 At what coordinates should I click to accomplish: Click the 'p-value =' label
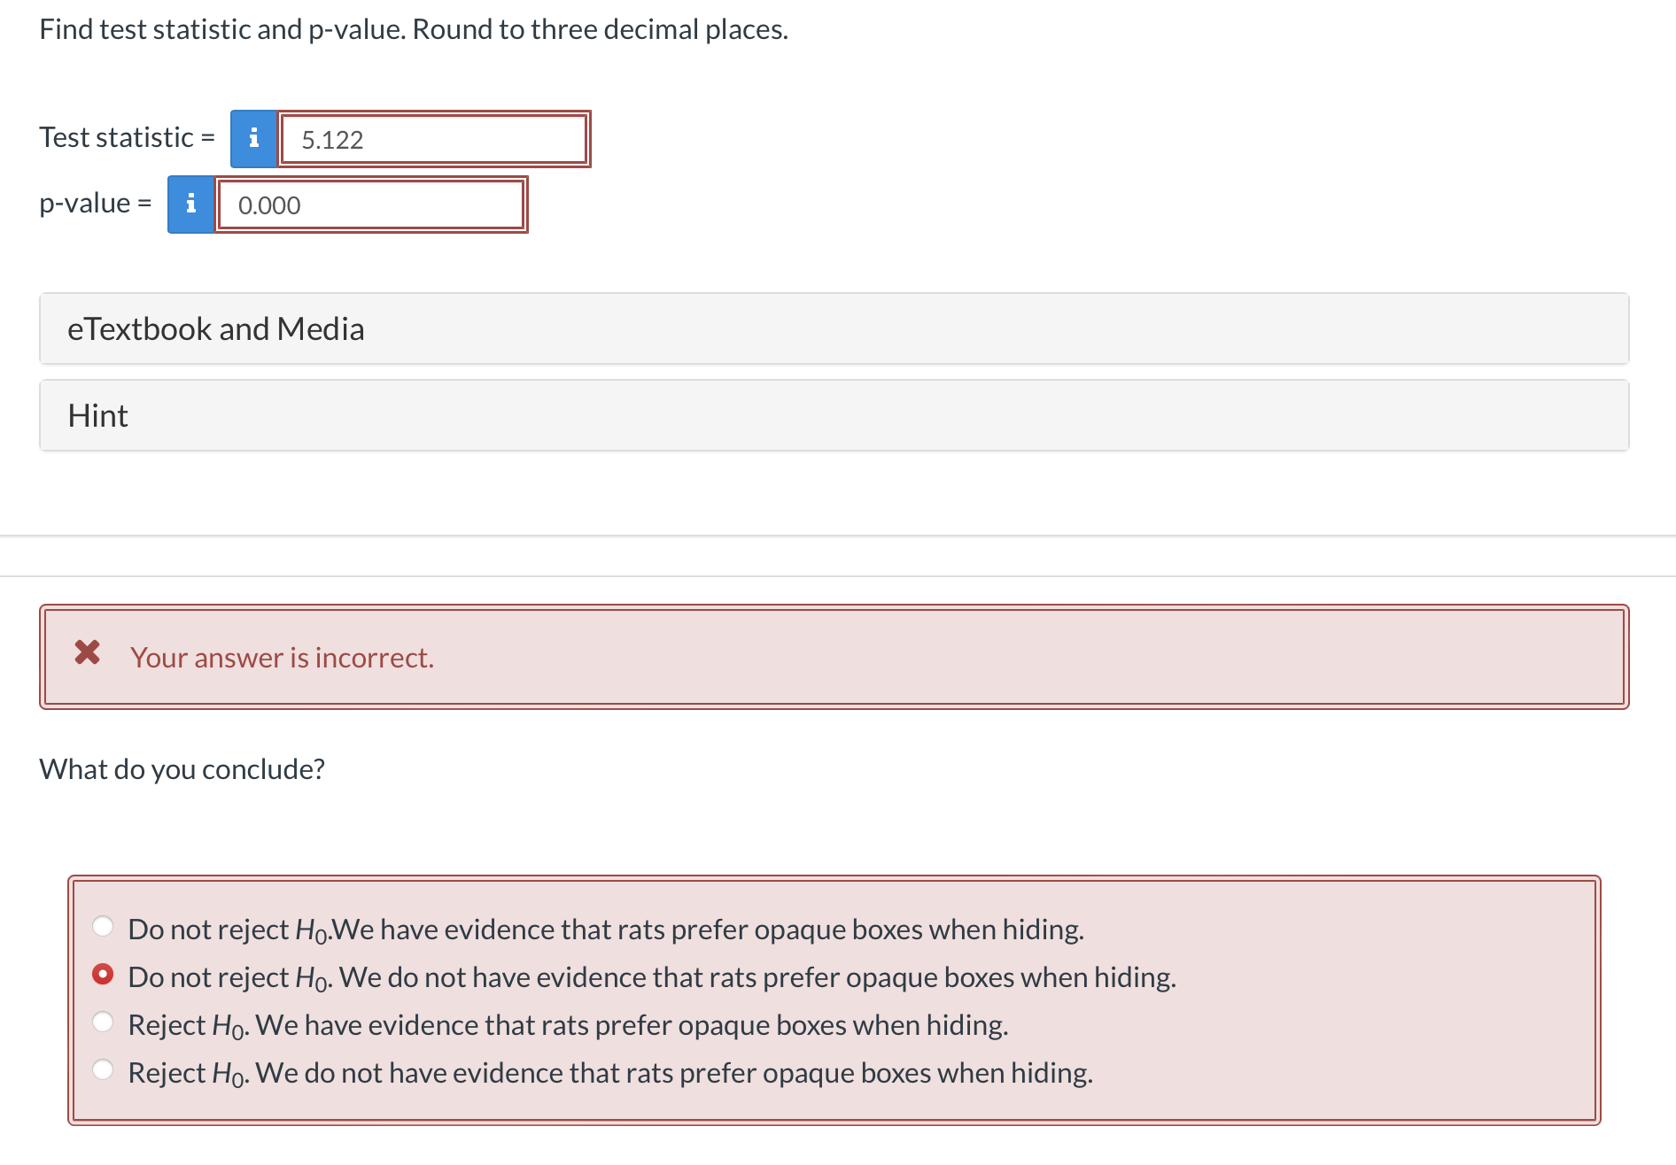click(96, 204)
